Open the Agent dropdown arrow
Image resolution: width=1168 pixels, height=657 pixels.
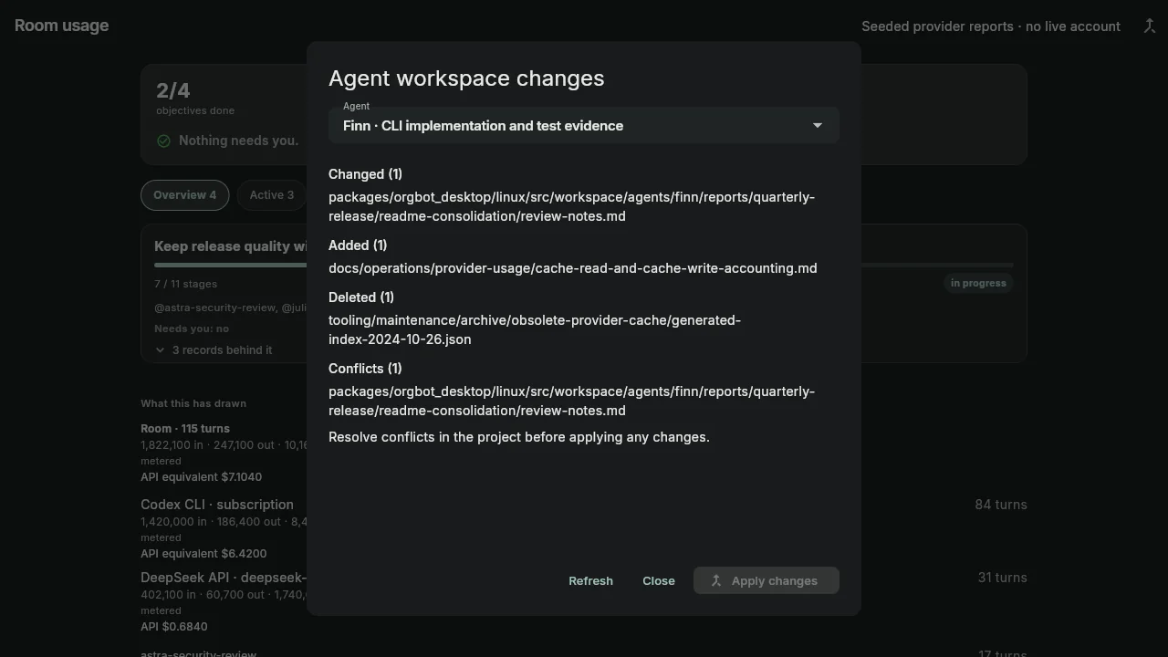[818, 125]
